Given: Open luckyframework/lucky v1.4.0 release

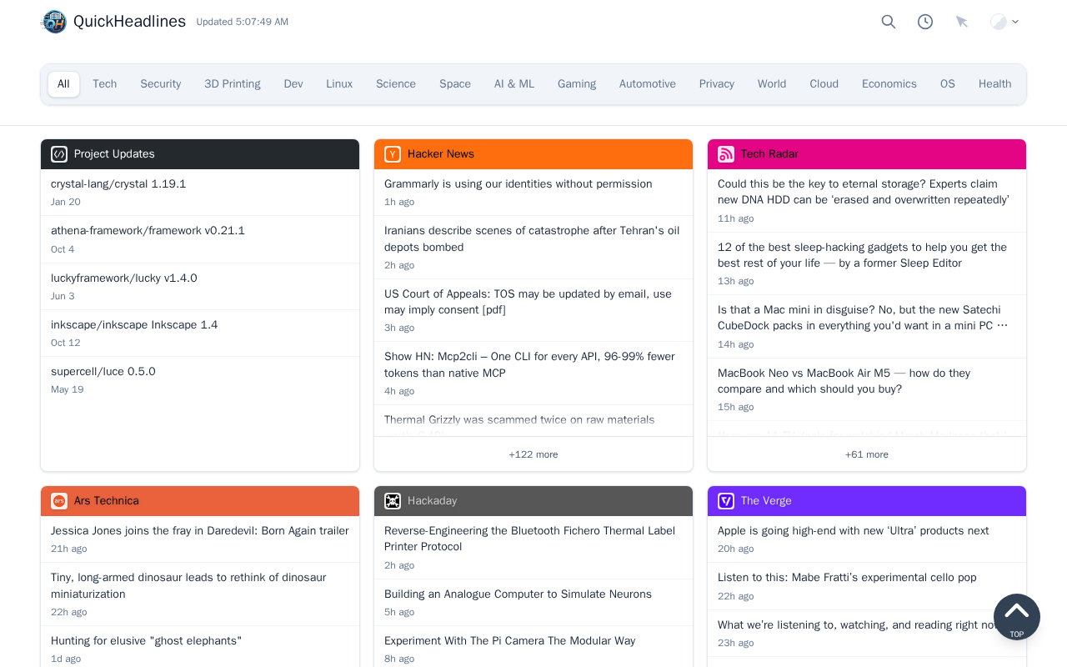Looking at the screenshot, I should (124, 278).
